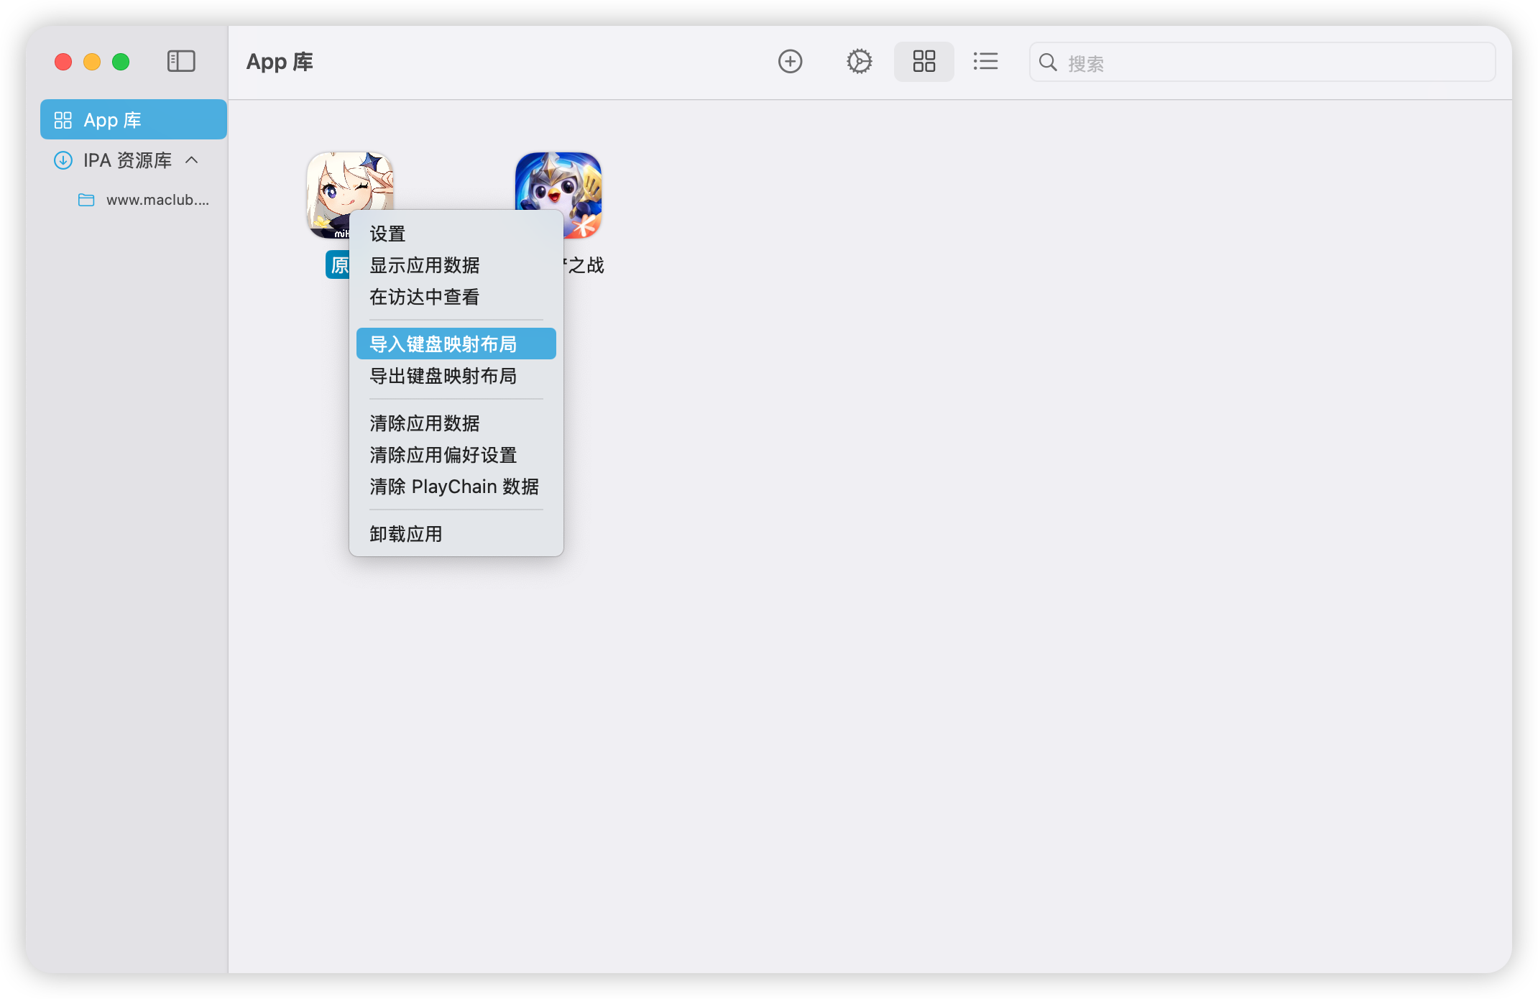Open the settings gear icon in toolbar

pos(859,62)
